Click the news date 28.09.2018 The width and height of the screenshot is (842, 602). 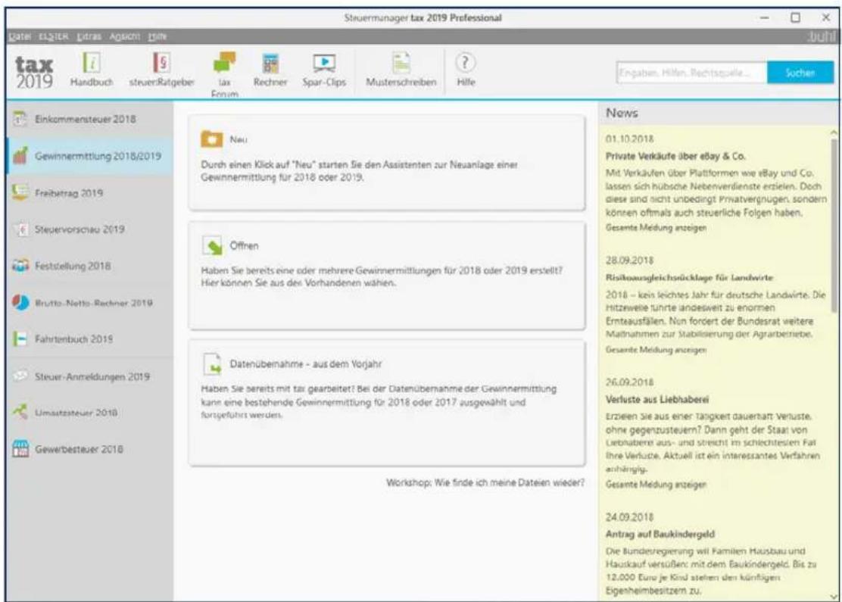pos(630,260)
